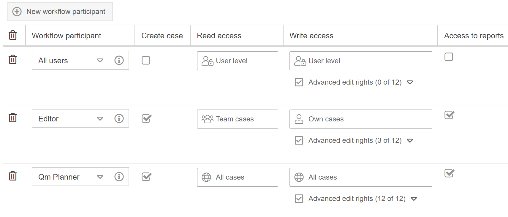
Task: Show info for All users participant
Action: [x=119, y=60]
